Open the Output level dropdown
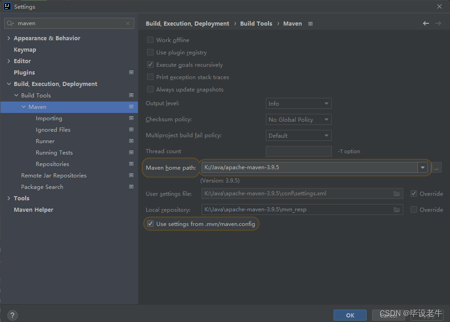The image size is (450, 322). tap(298, 103)
